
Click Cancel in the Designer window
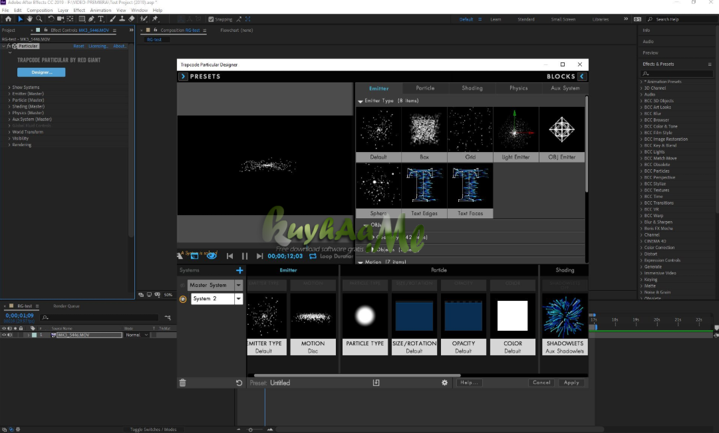[541, 383]
